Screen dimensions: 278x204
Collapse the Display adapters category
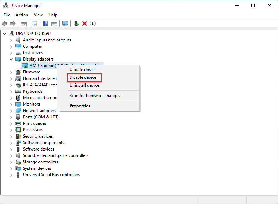(11, 59)
